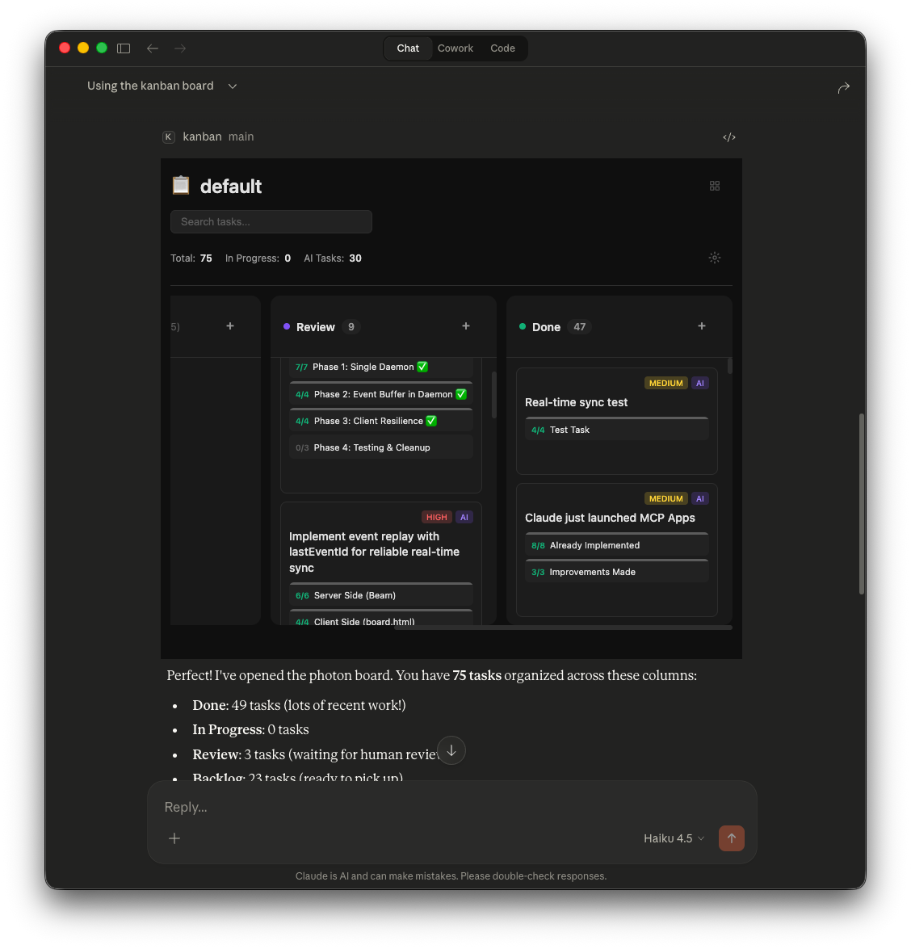This screenshot has height=949, width=911.
Task: Open the 'Using the kanban board' title dropdown
Action: pos(233,86)
